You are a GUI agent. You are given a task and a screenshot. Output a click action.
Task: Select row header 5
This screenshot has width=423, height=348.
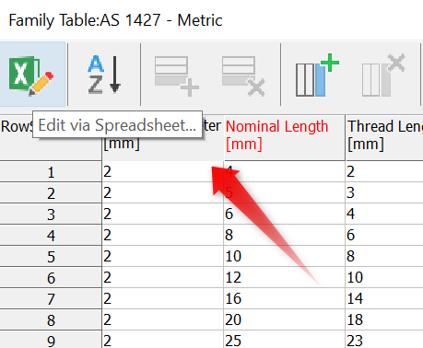pyautogui.click(x=51, y=257)
